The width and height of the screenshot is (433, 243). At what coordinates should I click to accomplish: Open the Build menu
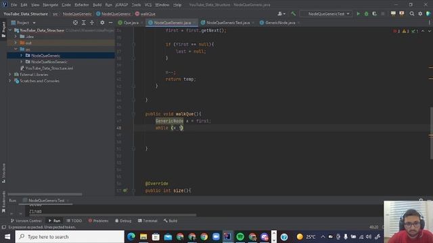(97, 5)
